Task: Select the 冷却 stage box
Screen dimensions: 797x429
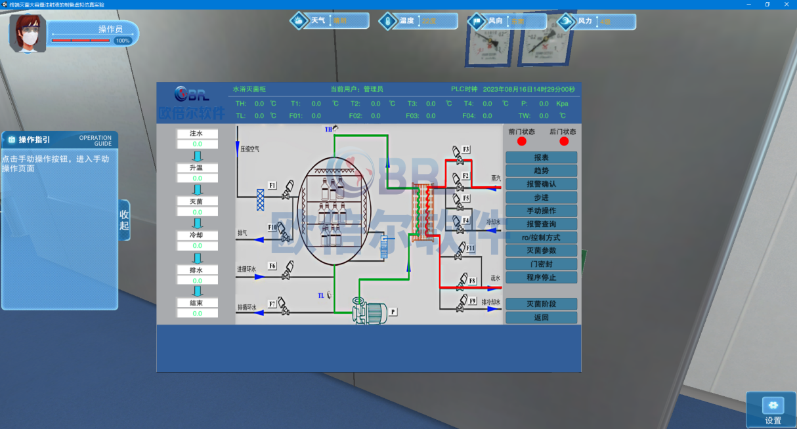Action: click(x=197, y=235)
